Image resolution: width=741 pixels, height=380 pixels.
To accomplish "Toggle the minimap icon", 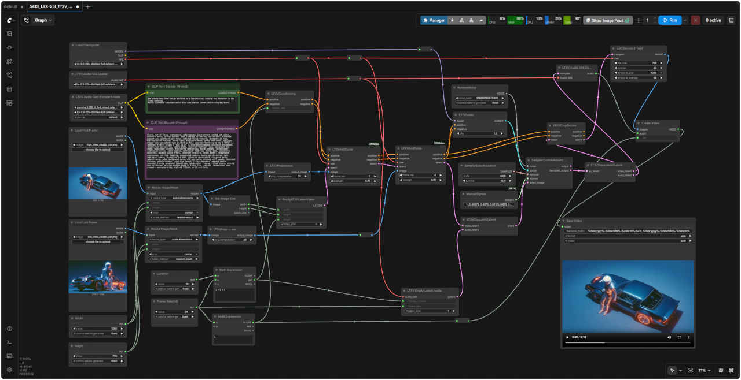I will 721,370.
